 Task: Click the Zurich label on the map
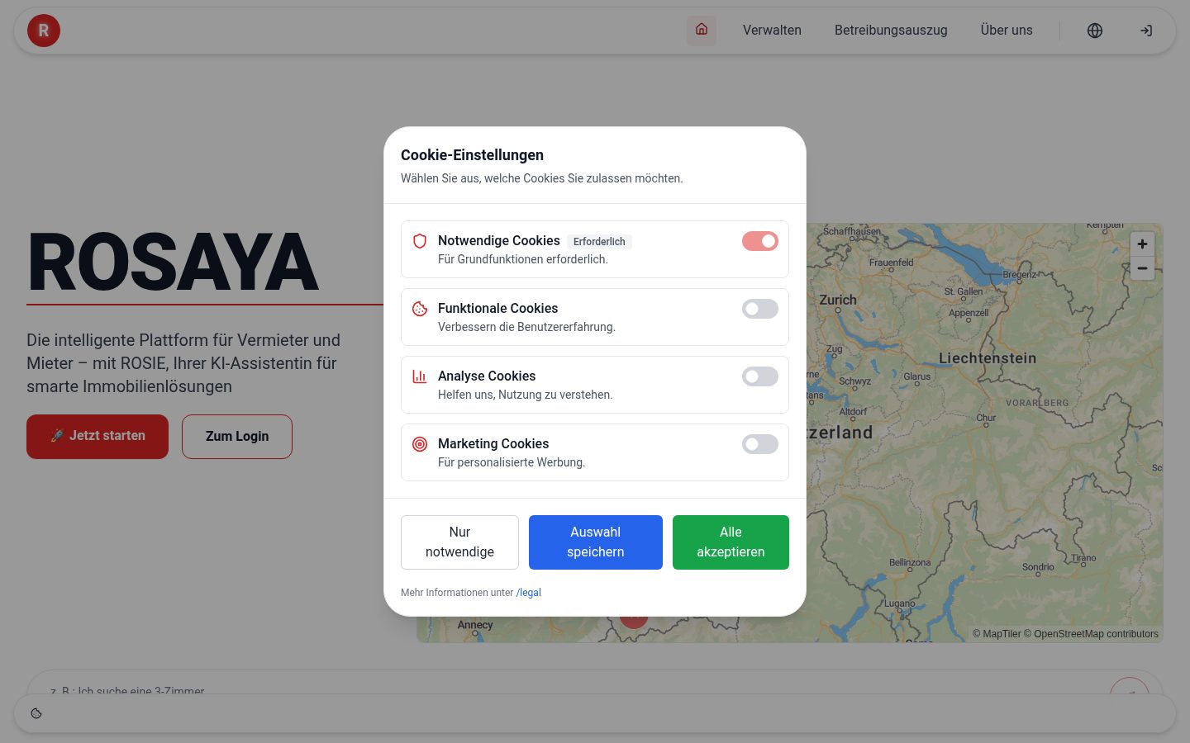(x=838, y=300)
